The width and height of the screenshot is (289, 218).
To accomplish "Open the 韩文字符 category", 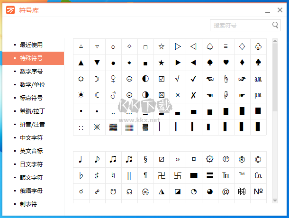I will (x=33, y=178).
